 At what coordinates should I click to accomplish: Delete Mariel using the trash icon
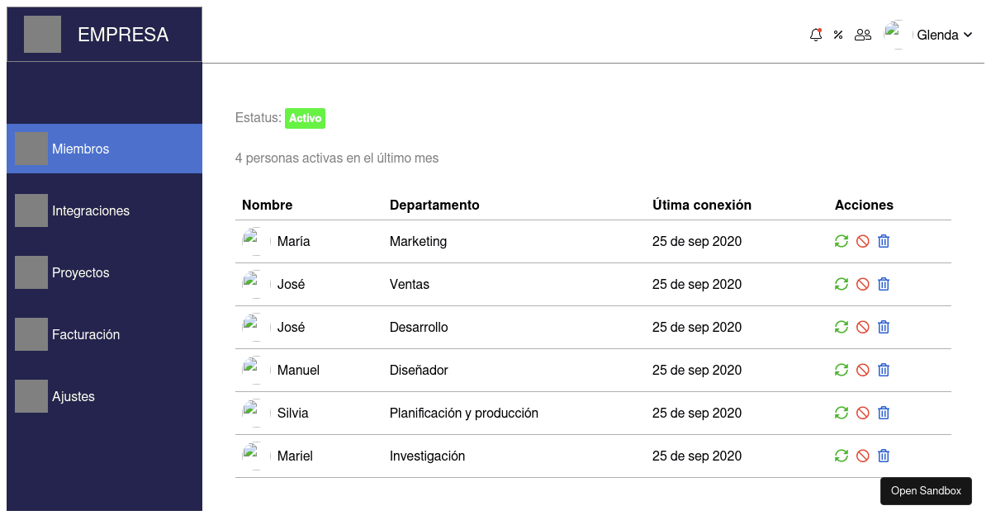[x=884, y=456]
